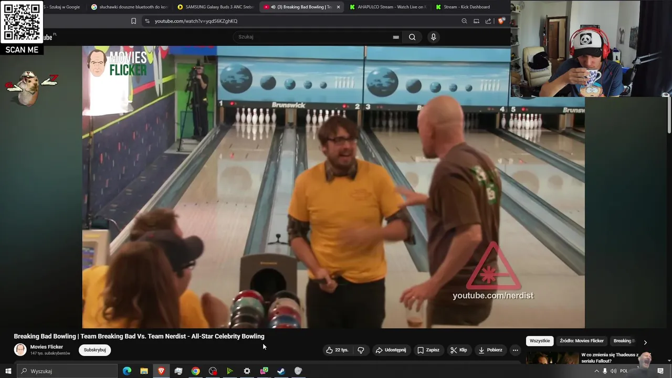Screen dimensions: 672x378
Task: Open Movies Flicker channel name link
Action: (47, 347)
